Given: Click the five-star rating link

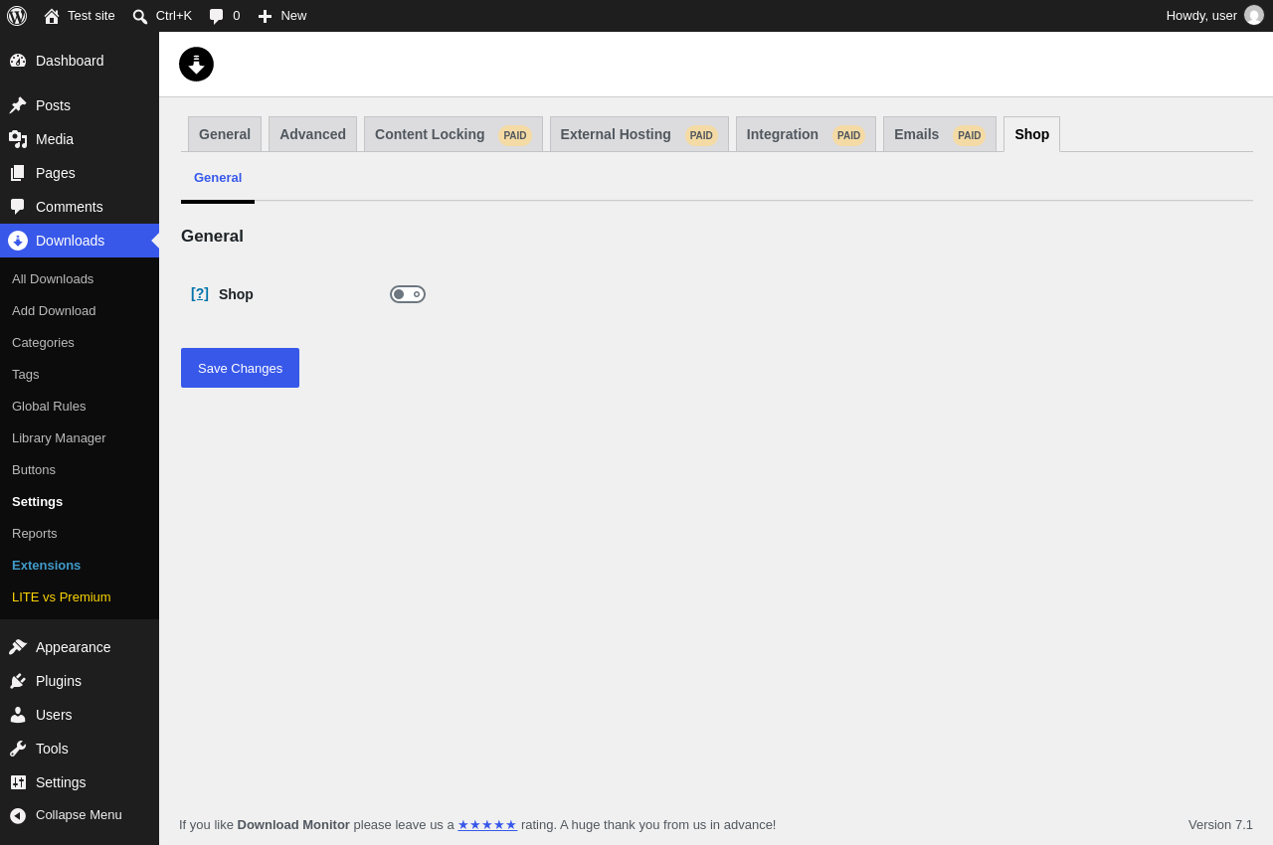Looking at the screenshot, I should (x=487, y=825).
